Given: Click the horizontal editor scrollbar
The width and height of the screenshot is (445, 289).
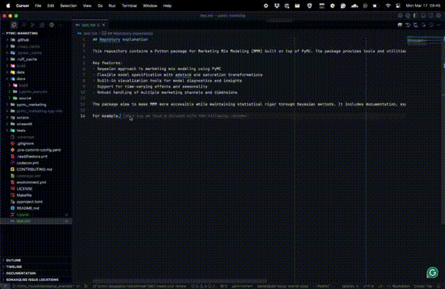Looking at the screenshot, I should coord(179,281).
